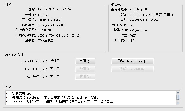The image size is (185, 111).
Task: Click the driver date 2009-1-16 17:26:00
Action: 144,20
